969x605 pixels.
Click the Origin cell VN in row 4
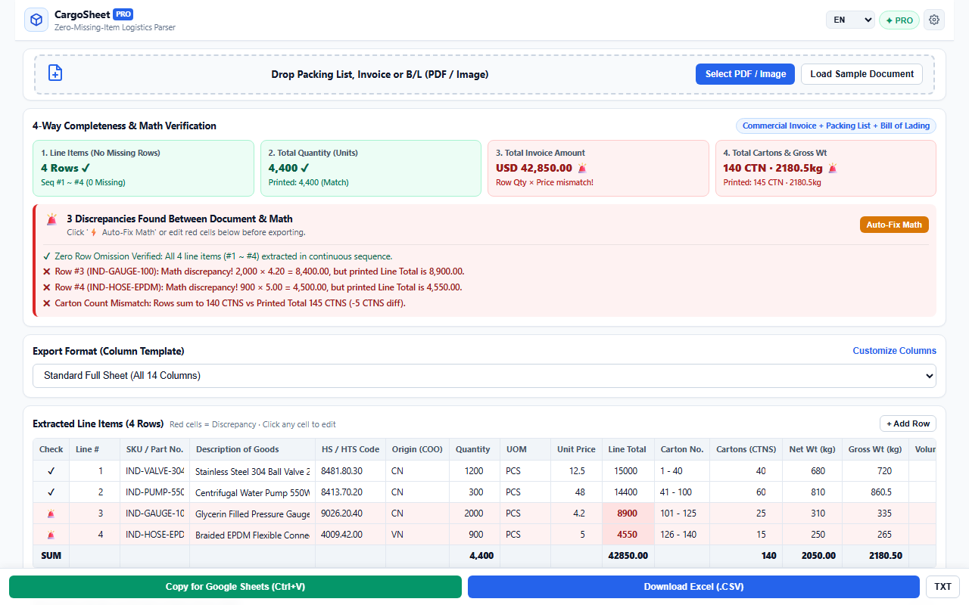pos(417,535)
